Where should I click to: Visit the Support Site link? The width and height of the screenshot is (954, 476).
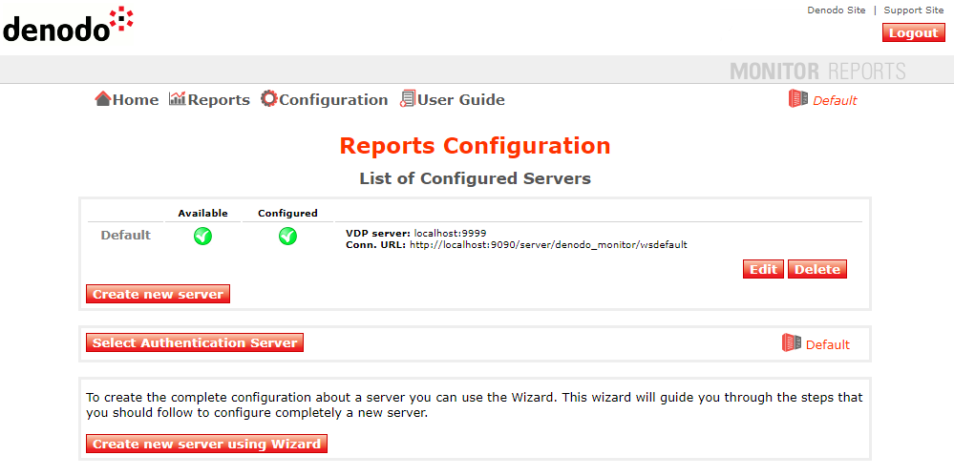(913, 10)
